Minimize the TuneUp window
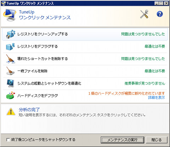This screenshot has width=170, height=147. tap(157, 3)
